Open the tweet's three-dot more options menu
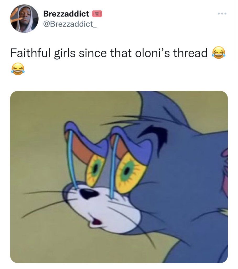Image resolution: width=238 pixels, height=269 pixels. click(x=221, y=13)
